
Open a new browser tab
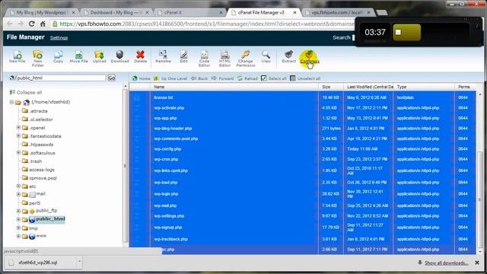tap(382, 13)
